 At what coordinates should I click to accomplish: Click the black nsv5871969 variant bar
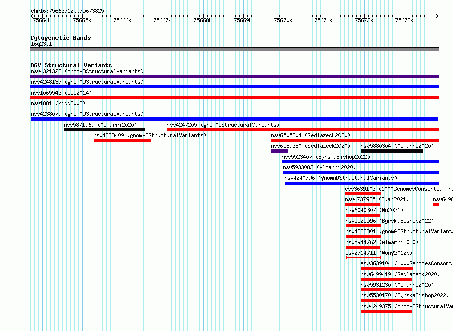coord(104,130)
